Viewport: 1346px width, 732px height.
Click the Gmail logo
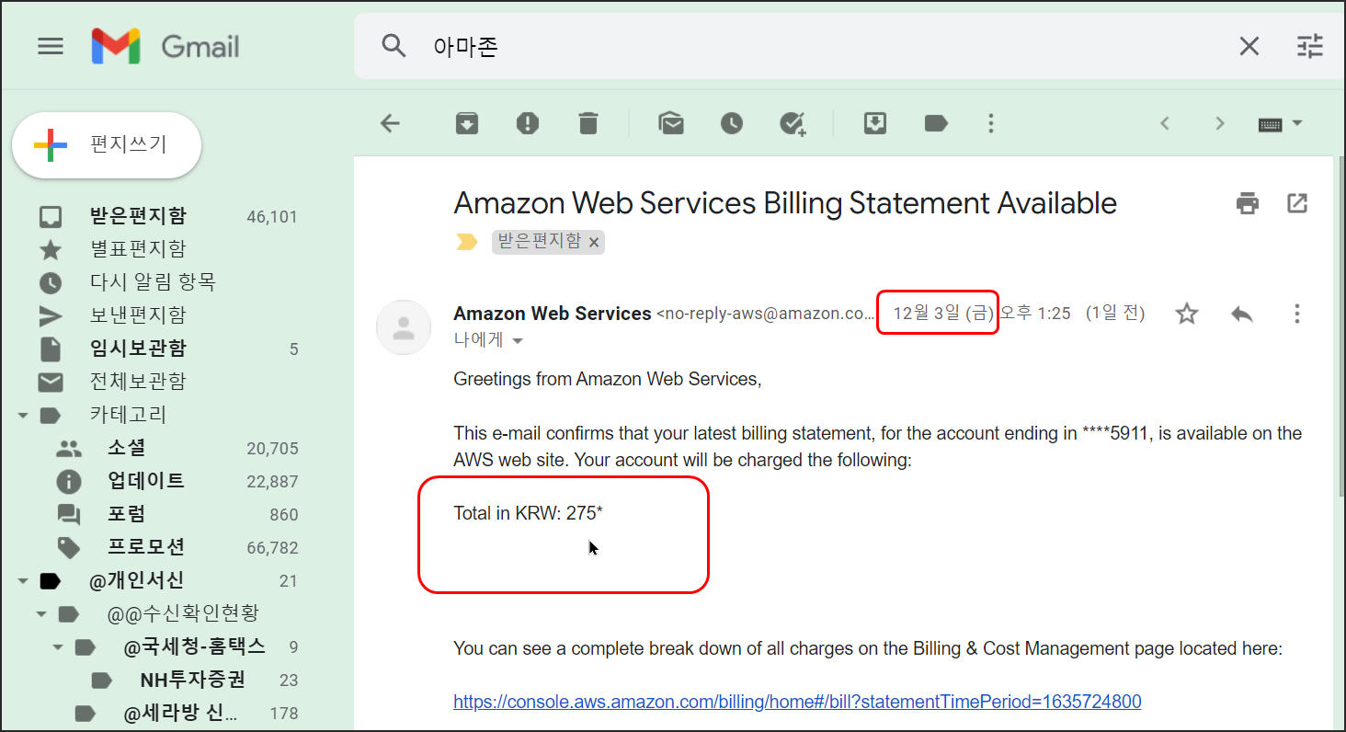(165, 46)
